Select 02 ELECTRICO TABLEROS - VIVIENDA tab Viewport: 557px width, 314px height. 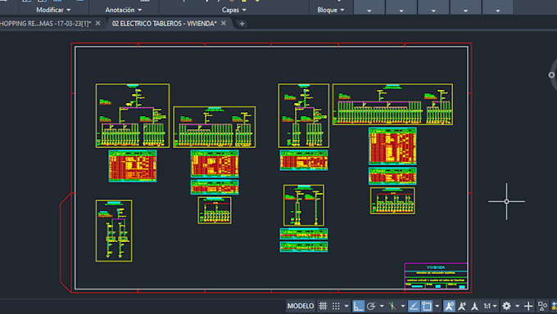164,24
